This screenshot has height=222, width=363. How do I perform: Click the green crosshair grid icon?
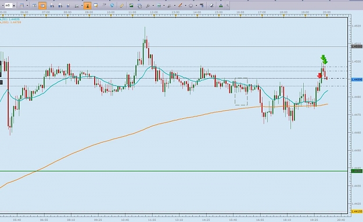[x=159, y=6]
